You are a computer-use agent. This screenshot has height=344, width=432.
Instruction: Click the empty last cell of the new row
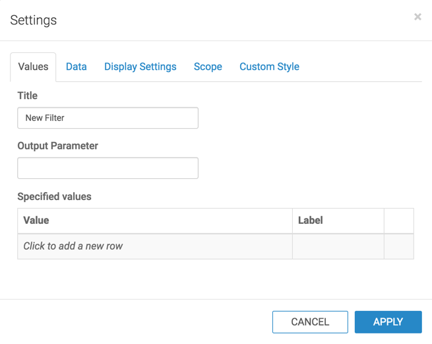pyautogui.click(x=398, y=246)
